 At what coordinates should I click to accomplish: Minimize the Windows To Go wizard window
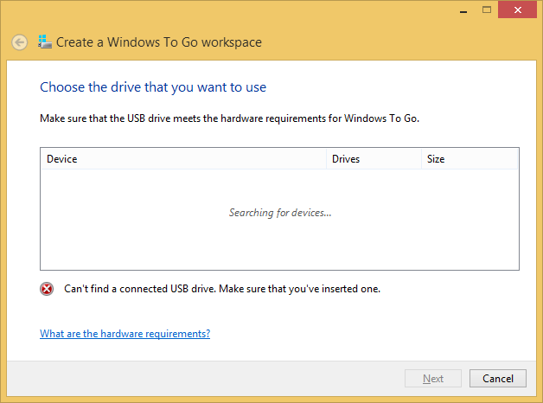[463, 10]
